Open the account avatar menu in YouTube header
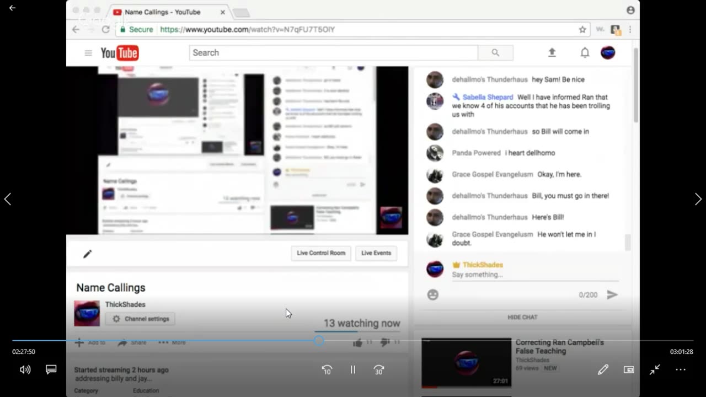 (x=608, y=53)
